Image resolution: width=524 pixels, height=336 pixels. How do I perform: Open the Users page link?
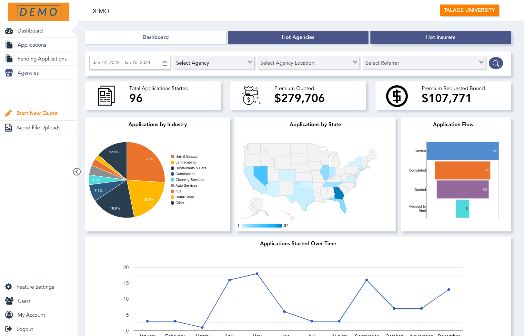tap(24, 301)
